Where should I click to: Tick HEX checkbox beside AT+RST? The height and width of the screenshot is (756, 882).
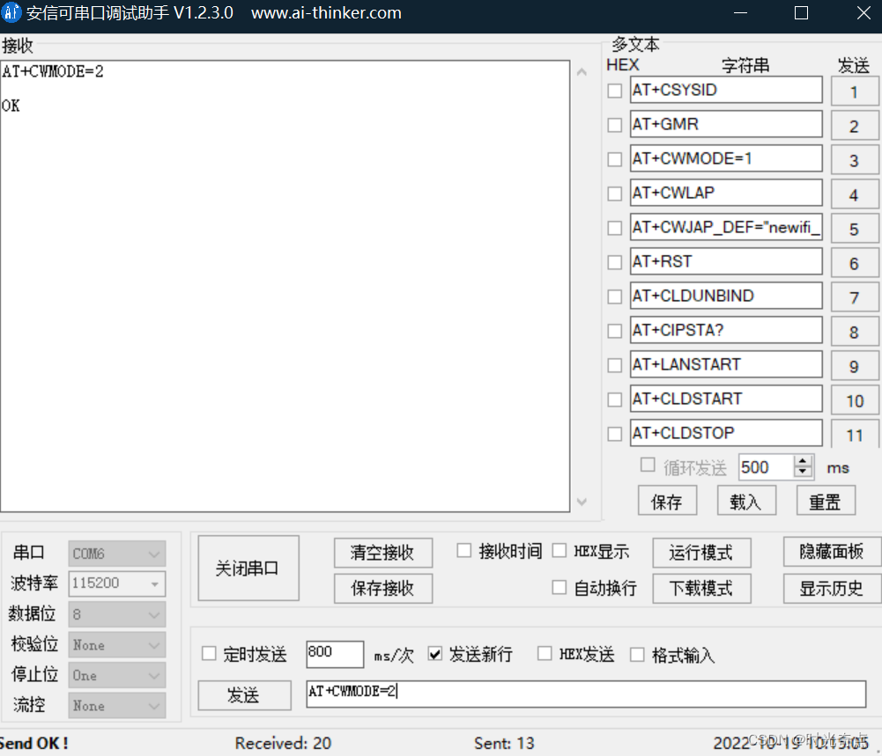tap(615, 262)
